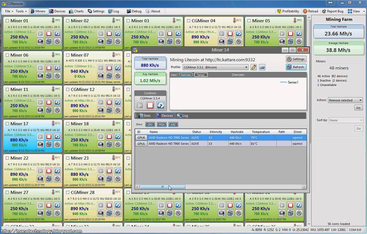Open CGMiner 04 gear settings icon
Viewport: 367px width, 234px height.
[239, 42]
